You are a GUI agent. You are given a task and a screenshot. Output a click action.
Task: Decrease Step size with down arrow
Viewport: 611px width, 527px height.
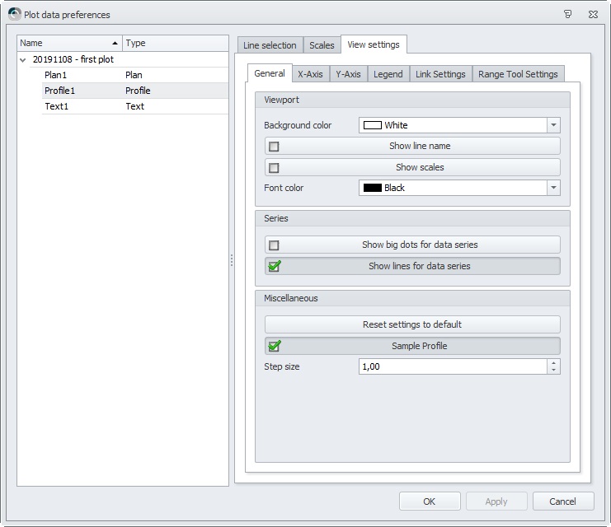(x=553, y=371)
